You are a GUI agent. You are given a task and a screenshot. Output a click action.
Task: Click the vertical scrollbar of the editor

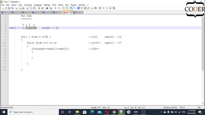[203, 44]
